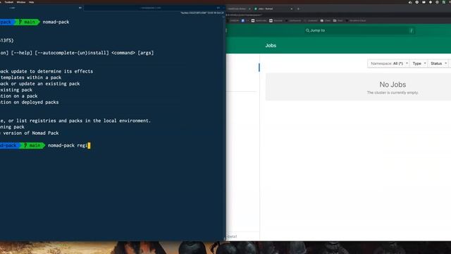Click the blue square bookmark icon in bookmarks bar
The height and width of the screenshot is (254, 451).
242,20
